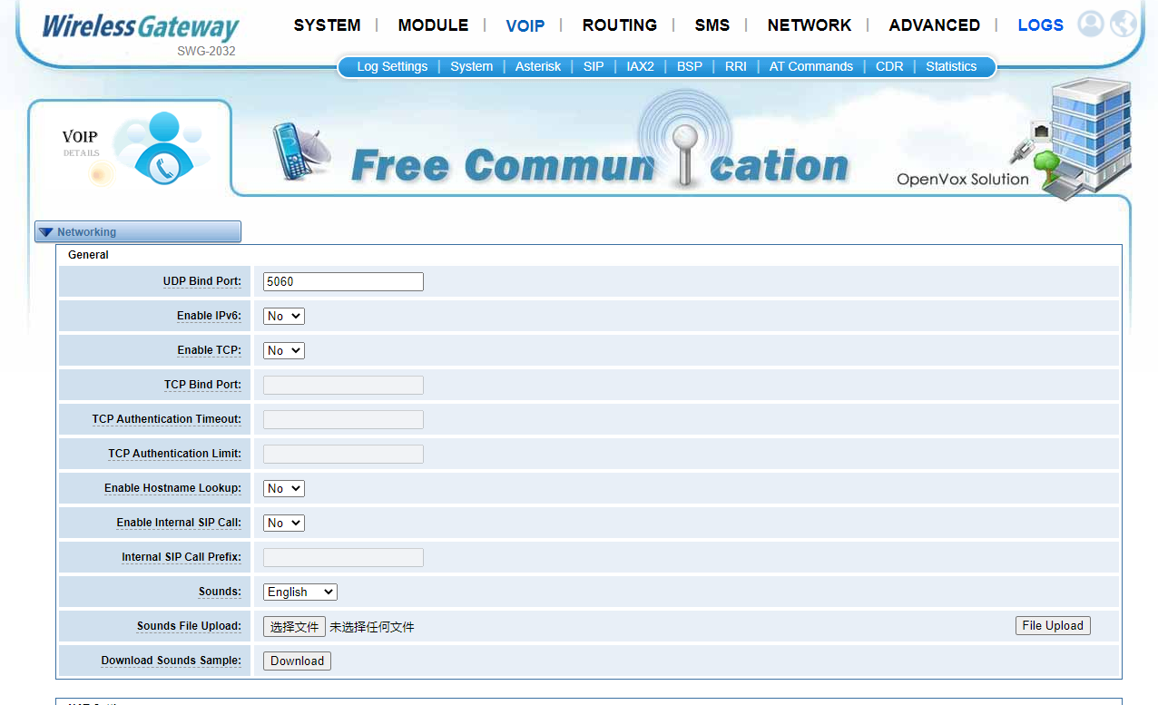Open the ADVANCED main menu
The width and height of the screenshot is (1158, 705).
935,25
